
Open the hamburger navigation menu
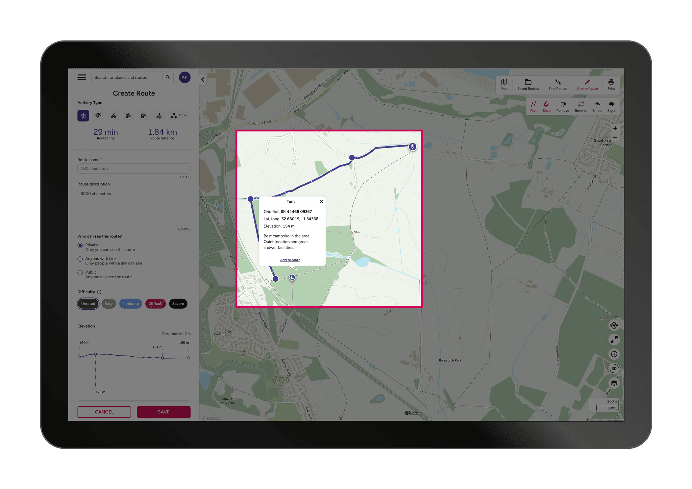pos(81,77)
